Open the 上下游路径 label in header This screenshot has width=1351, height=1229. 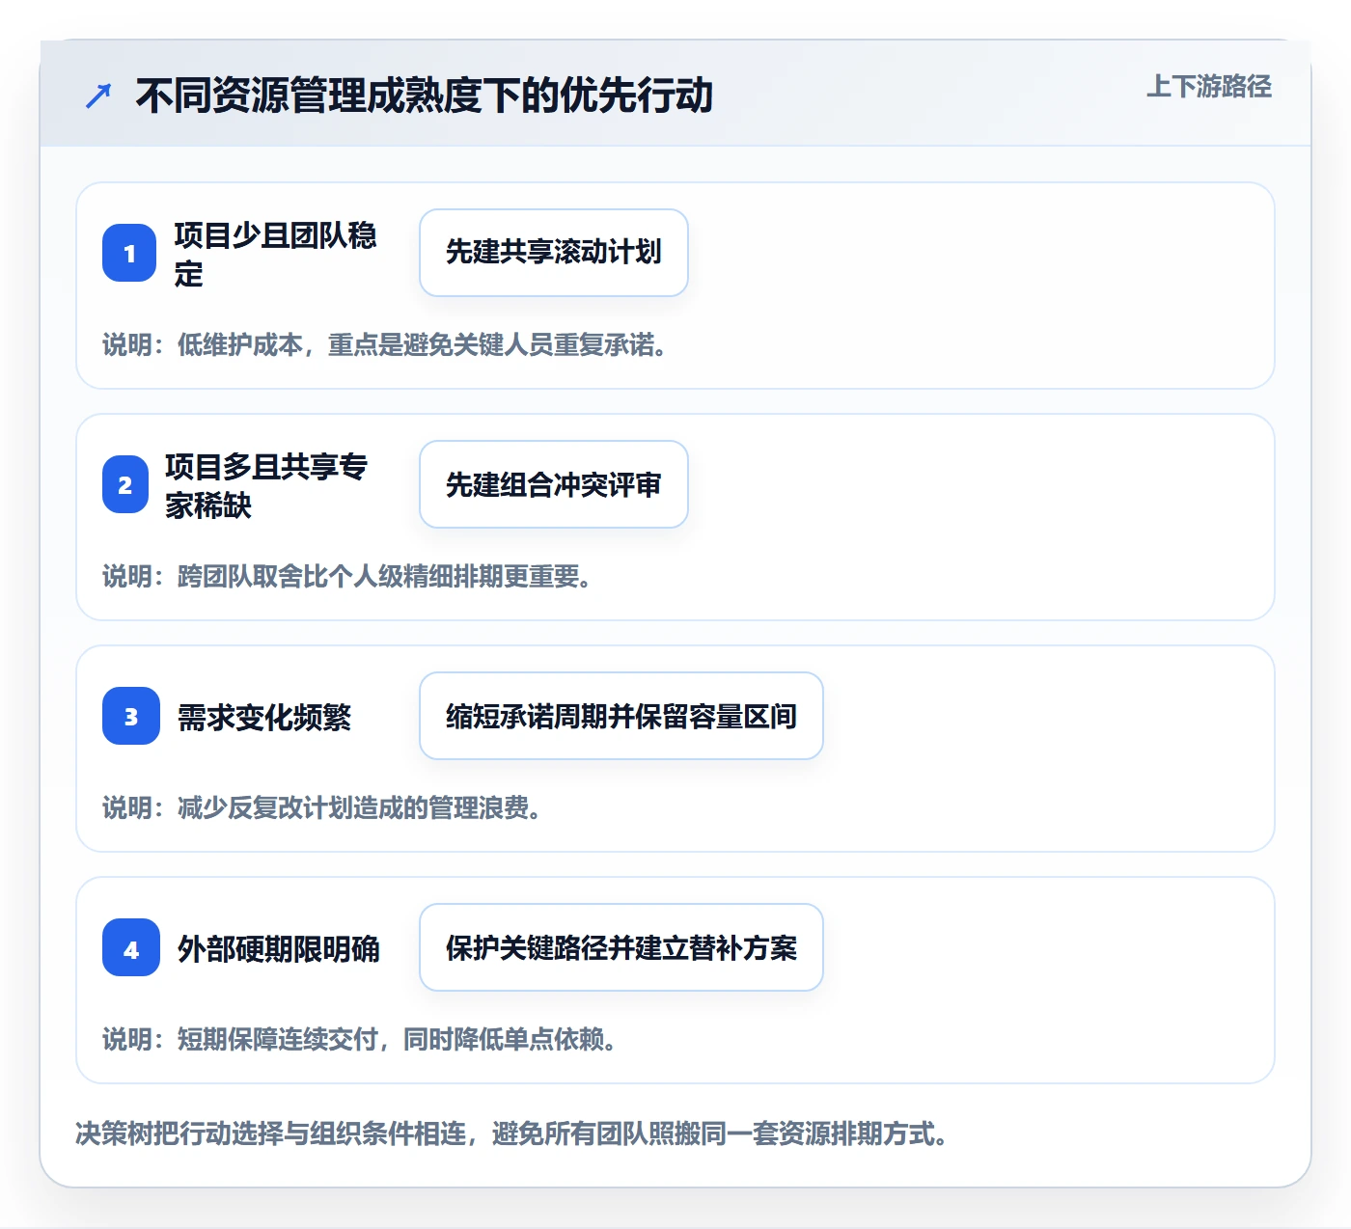[x=1209, y=87]
